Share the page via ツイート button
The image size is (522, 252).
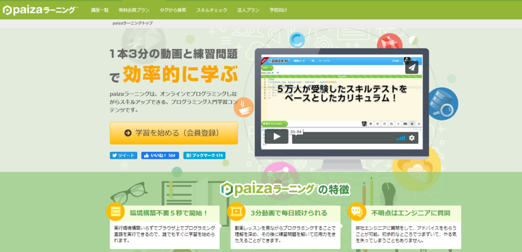tap(123, 156)
